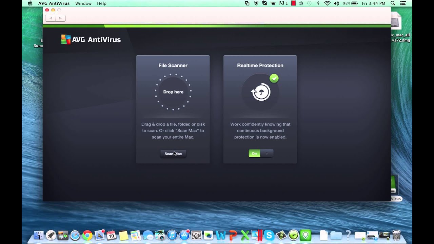This screenshot has height=244, width=434.
Task: Click the red filmstrip menu bar icon
Action: (294, 3)
